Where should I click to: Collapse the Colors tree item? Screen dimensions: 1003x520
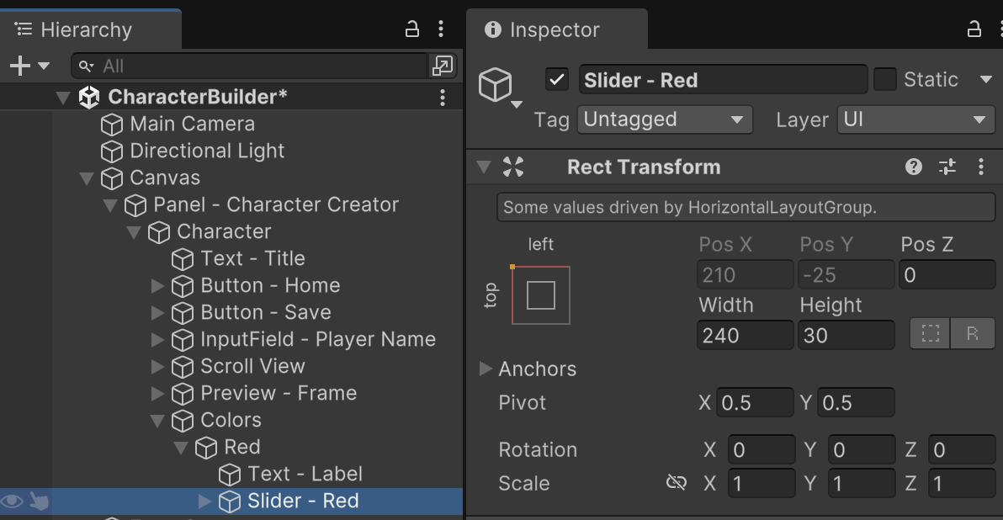(x=157, y=420)
